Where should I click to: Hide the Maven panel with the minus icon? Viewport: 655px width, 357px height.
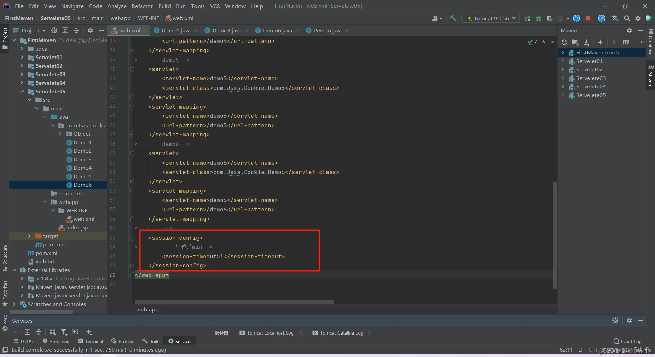point(641,30)
